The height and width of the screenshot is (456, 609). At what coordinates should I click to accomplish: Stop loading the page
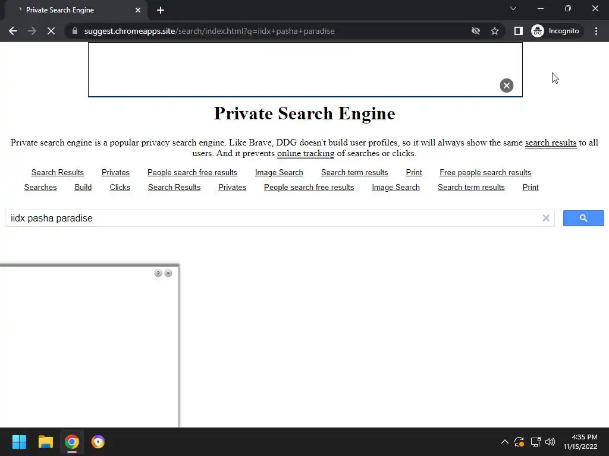pos(51,31)
